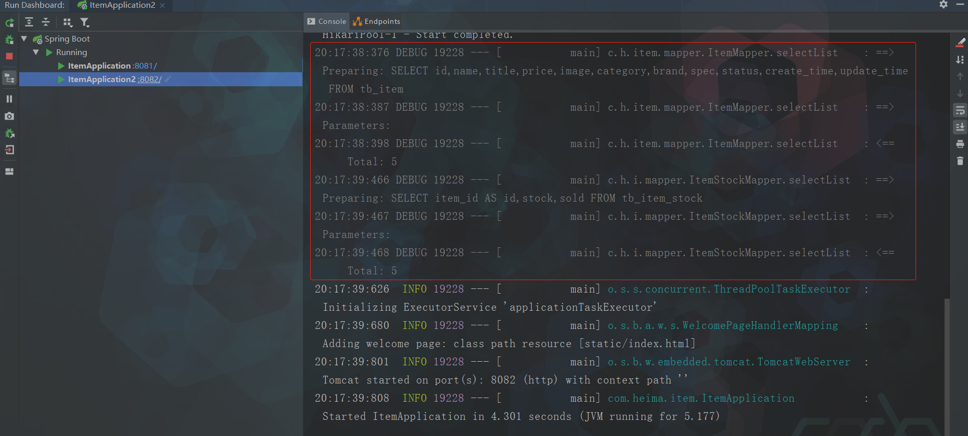Select the ItemApplication2 run configuration
The image size is (968, 436).
coord(102,79)
